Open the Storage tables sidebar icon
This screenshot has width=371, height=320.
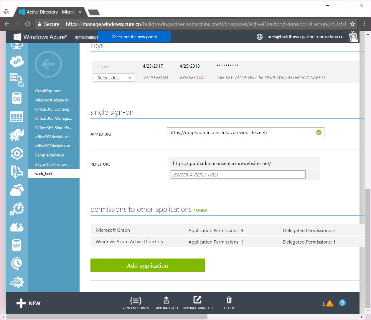pos(17,116)
